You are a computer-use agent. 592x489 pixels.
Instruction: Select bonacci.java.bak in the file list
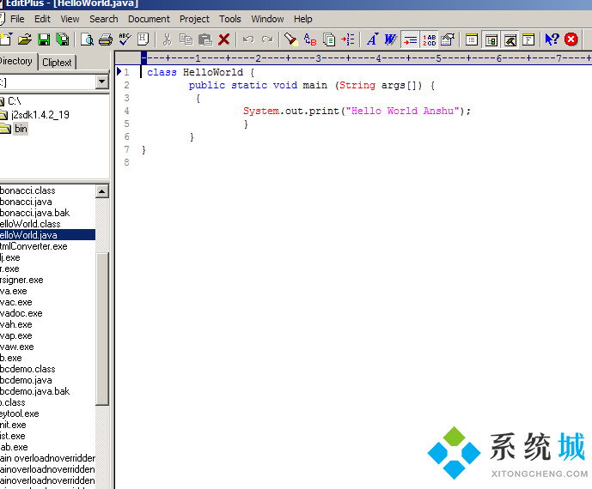[x=34, y=213]
